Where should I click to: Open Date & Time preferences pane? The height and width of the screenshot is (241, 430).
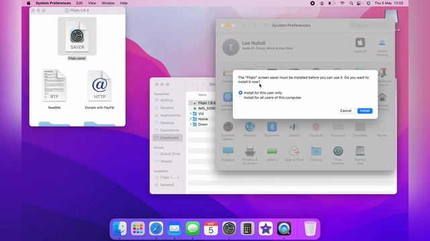coord(294,153)
